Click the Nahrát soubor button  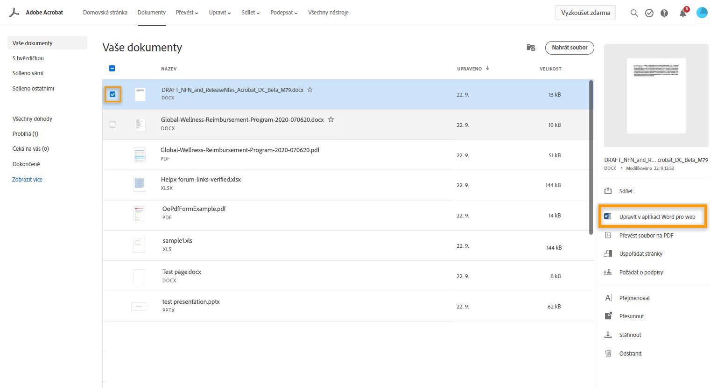(569, 48)
